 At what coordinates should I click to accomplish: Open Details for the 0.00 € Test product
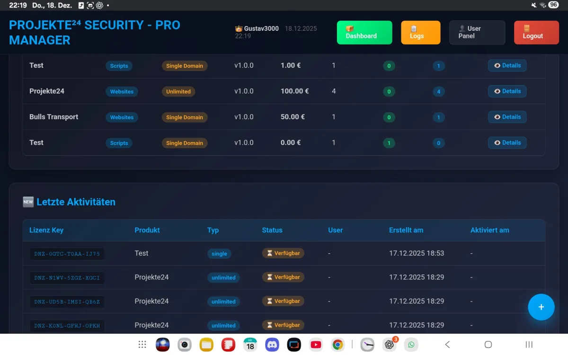click(x=507, y=142)
